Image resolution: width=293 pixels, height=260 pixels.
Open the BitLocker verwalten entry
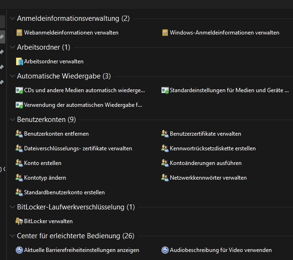pyautogui.click(x=48, y=221)
